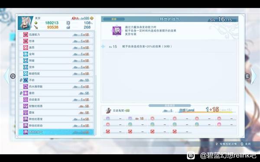Click 关闭 to close the window
The height and width of the screenshot is (162, 260).
[246, 144]
